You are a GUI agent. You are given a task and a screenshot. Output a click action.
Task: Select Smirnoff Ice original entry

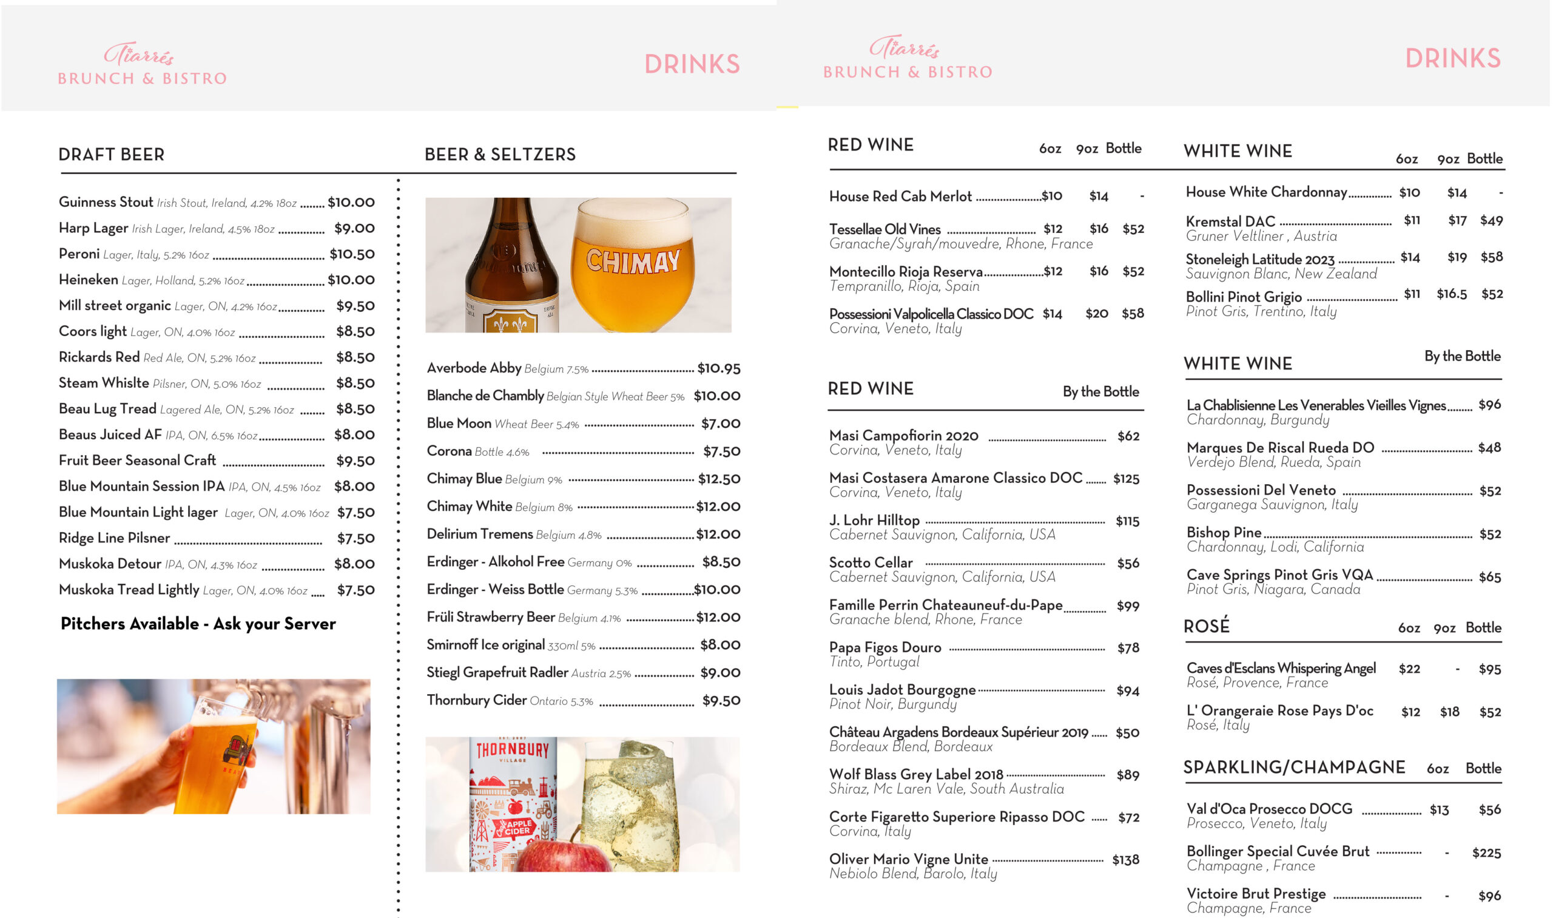[583, 645]
